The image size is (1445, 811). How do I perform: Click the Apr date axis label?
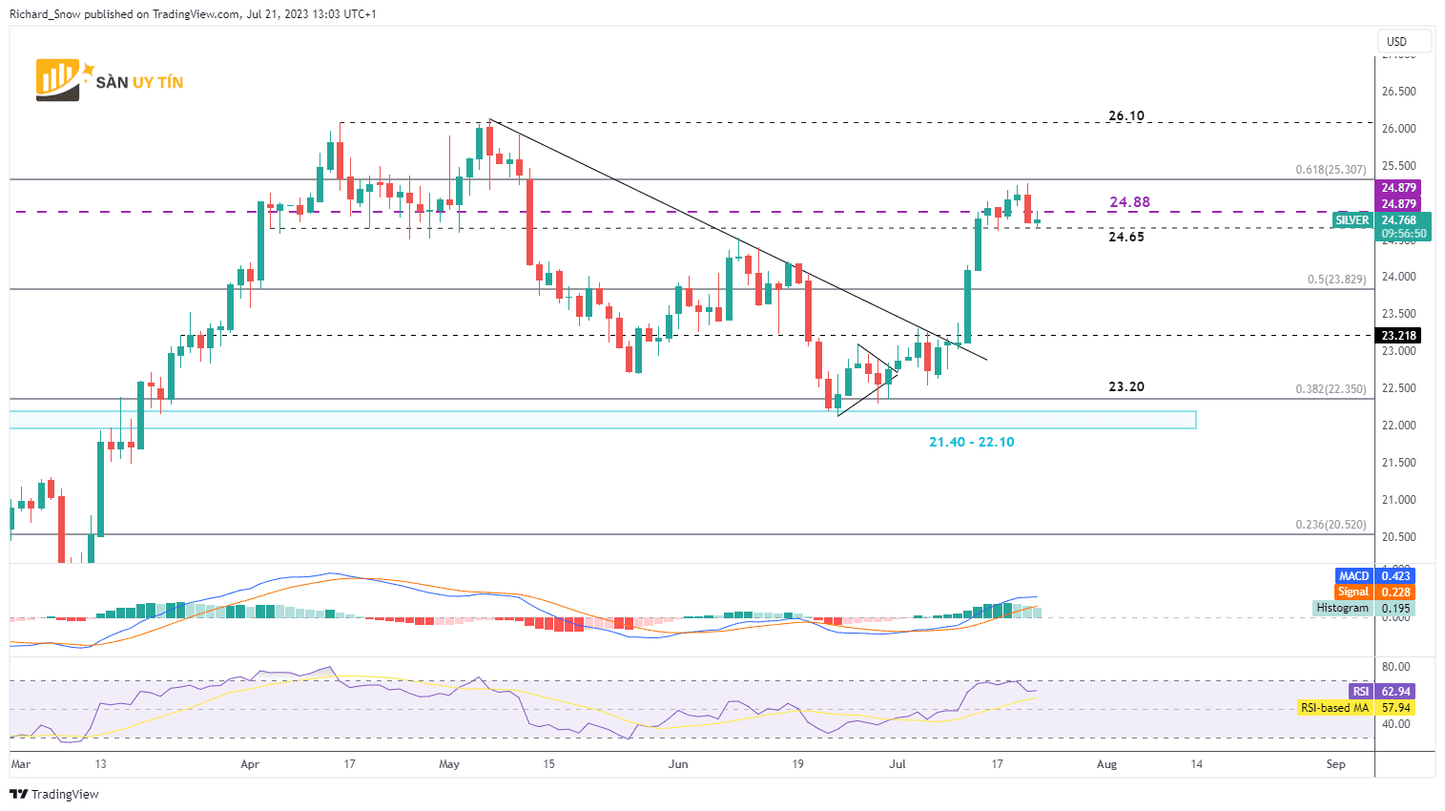pyautogui.click(x=250, y=764)
